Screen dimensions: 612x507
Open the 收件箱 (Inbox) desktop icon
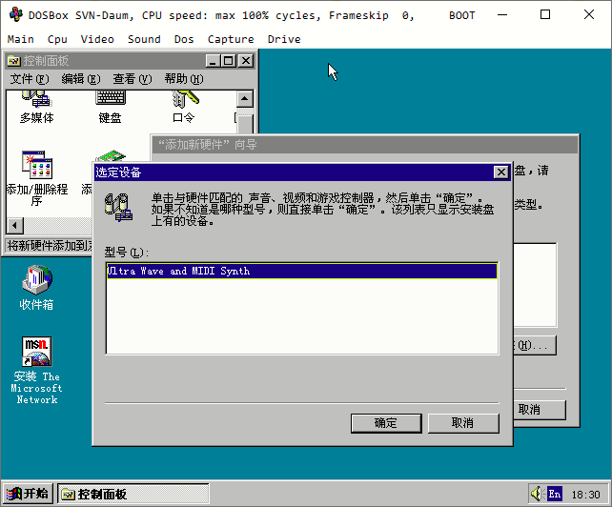click(36, 288)
